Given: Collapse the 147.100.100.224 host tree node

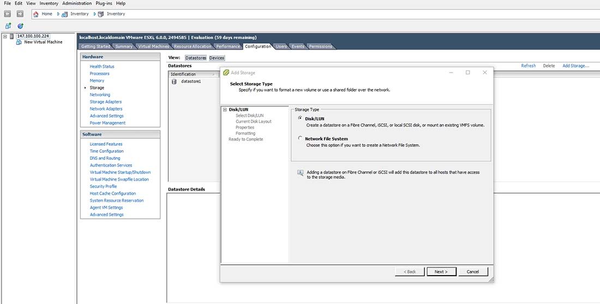Looking at the screenshot, I should tap(5, 36).
